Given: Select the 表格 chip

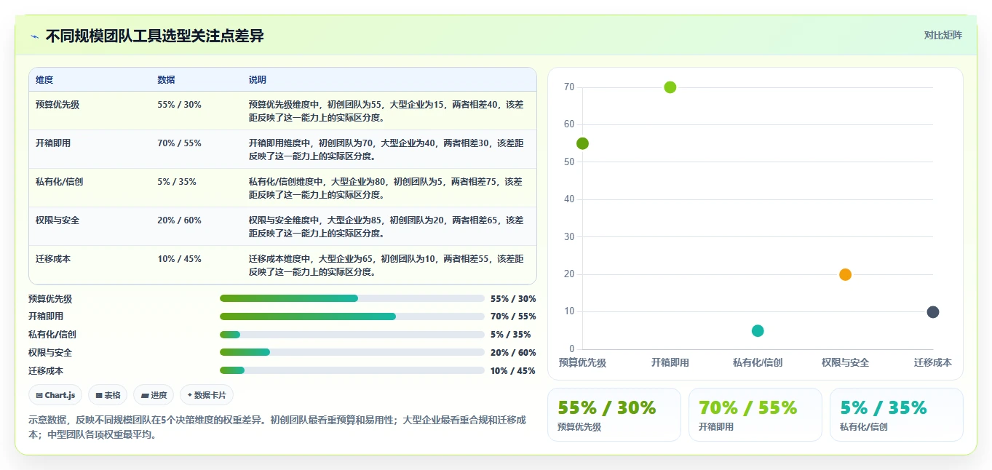Looking at the screenshot, I should (x=108, y=395).
